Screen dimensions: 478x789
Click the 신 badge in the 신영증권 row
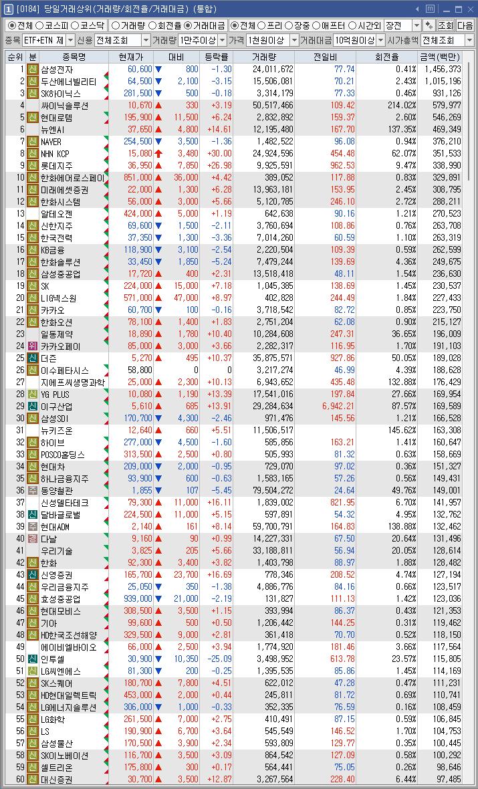point(32,575)
